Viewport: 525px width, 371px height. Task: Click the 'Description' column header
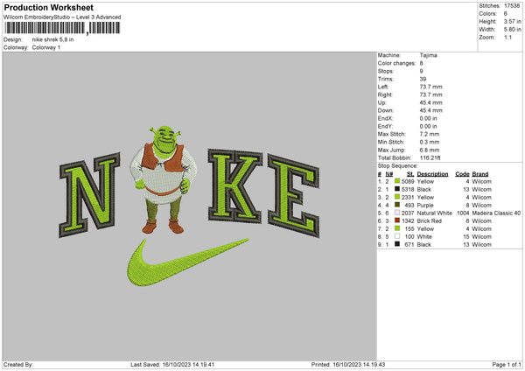tap(432, 174)
